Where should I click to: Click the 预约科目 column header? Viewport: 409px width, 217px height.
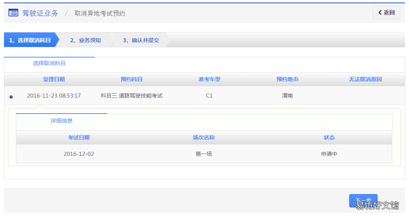(x=132, y=79)
